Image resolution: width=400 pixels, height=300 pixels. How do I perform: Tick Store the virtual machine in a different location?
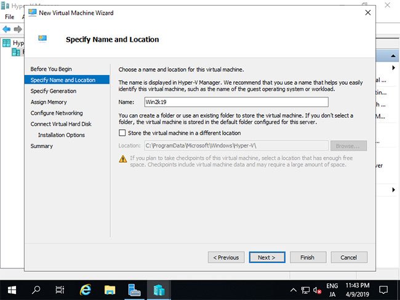click(x=122, y=133)
